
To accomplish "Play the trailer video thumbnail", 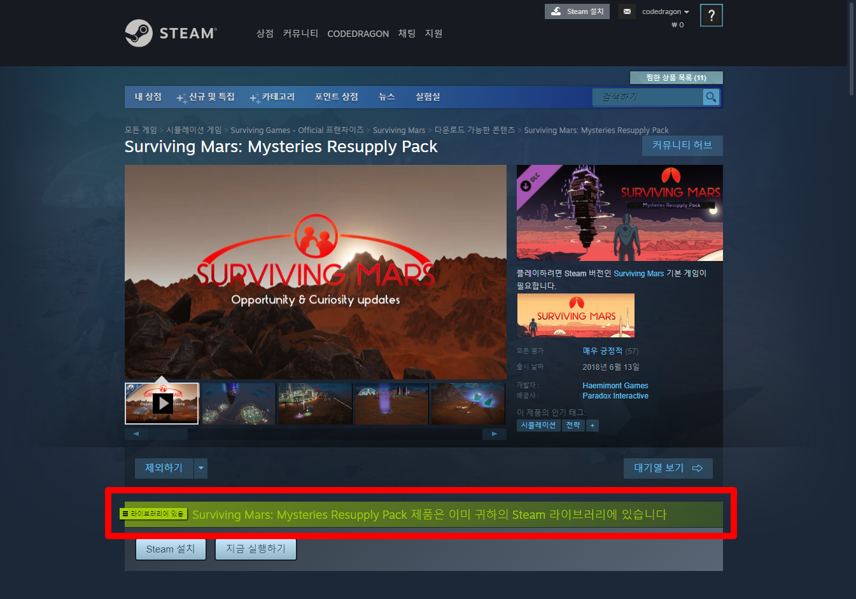I will pyautogui.click(x=162, y=403).
